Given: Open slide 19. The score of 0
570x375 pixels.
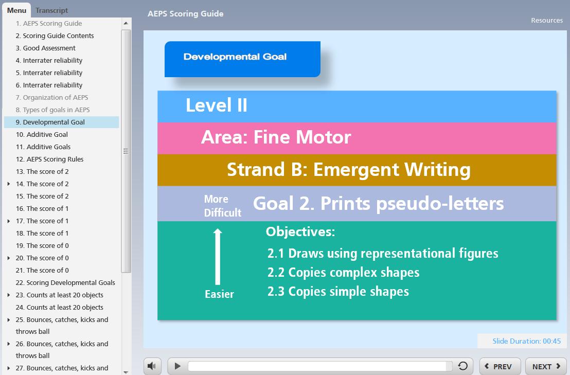Looking at the screenshot, I should click(x=42, y=246).
